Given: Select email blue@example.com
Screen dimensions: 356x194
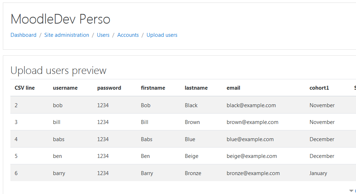Looking at the screenshot, I should click(250, 139).
